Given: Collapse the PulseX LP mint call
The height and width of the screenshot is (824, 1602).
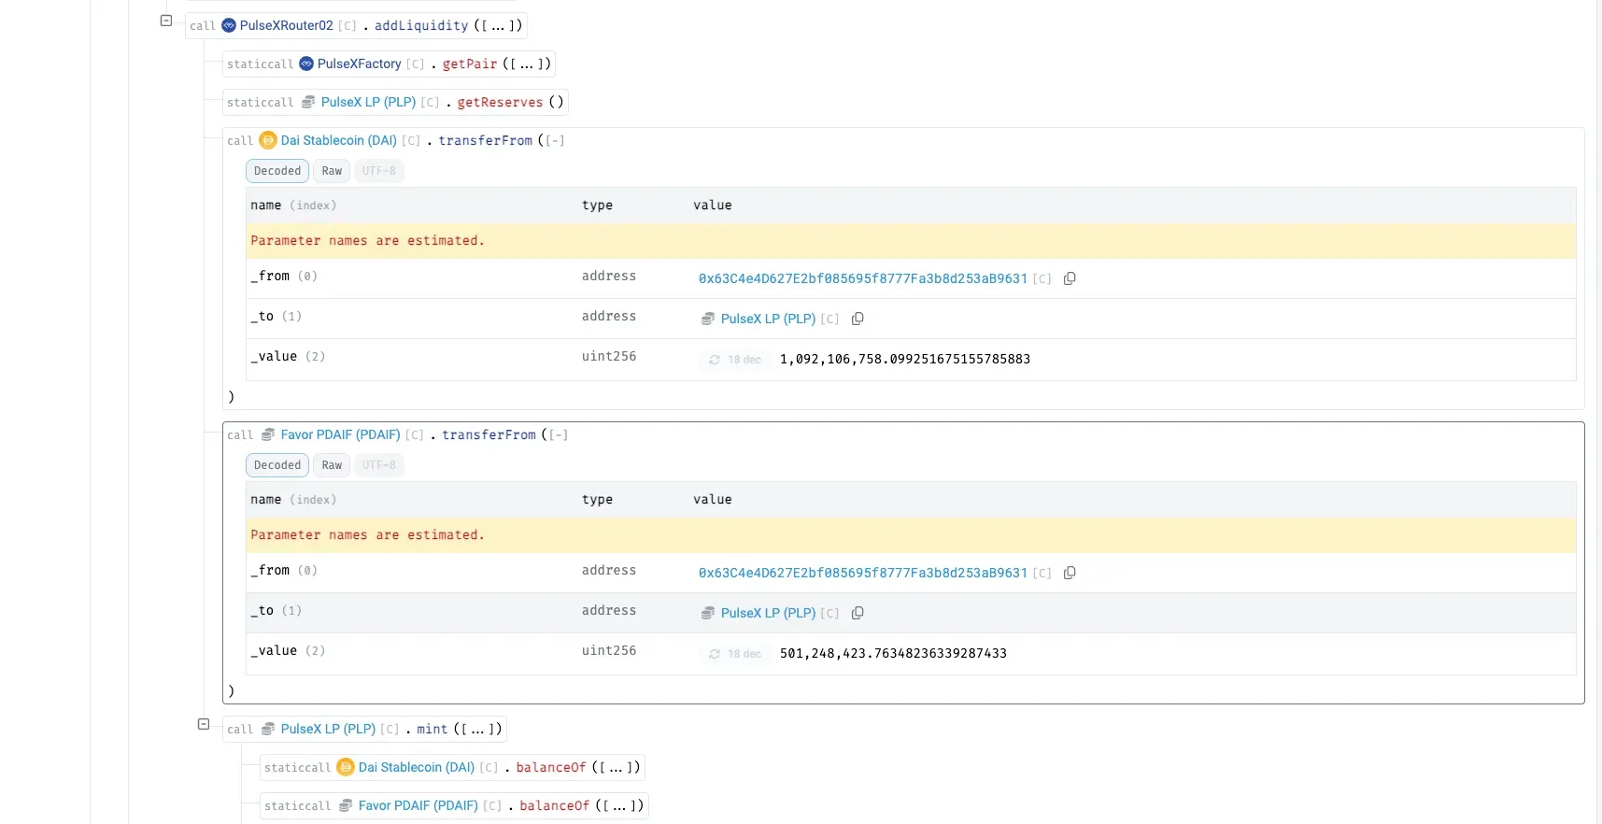Looking at the screenshot, I should pyautogui.click(x=204, y=724).
